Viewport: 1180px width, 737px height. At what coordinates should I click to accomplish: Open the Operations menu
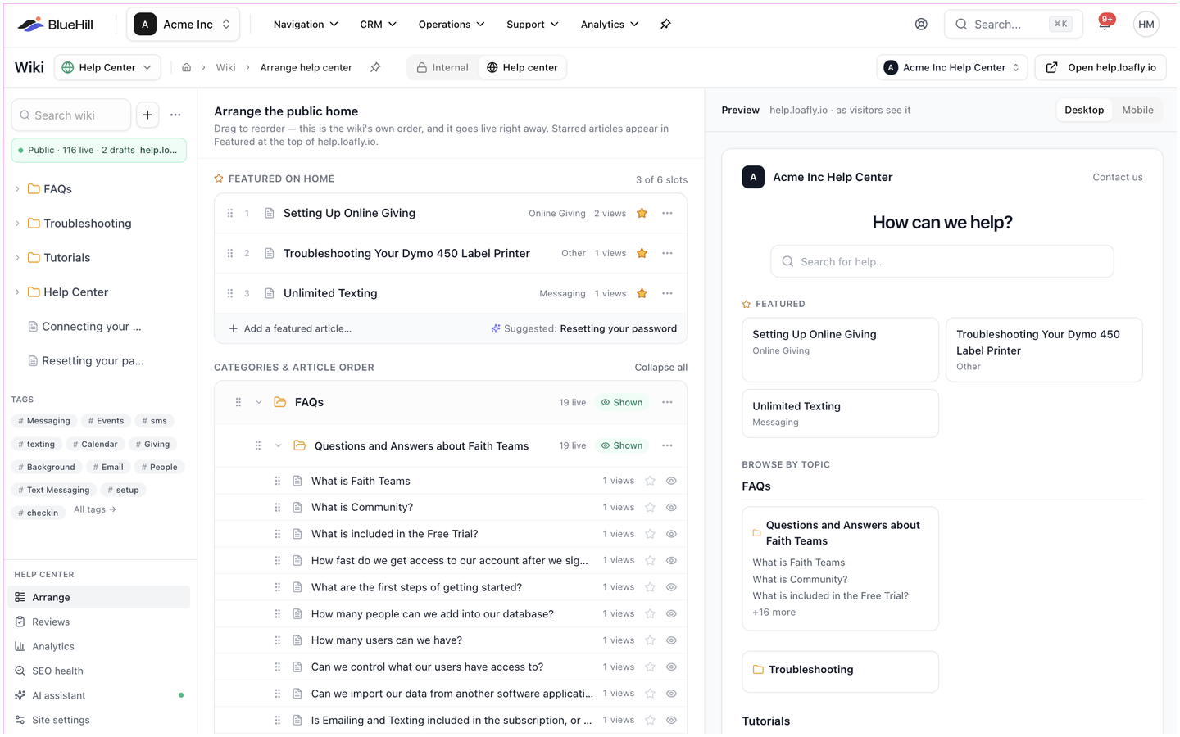pyautogui.click(x=452, y=25)
